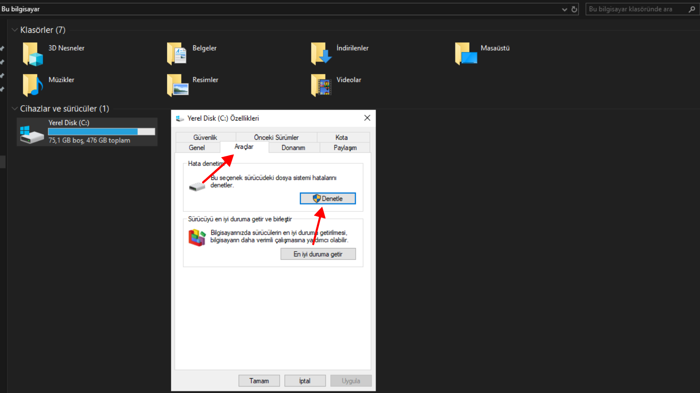
Task: Open the Videolar folder icon
Action: point(321,85)
